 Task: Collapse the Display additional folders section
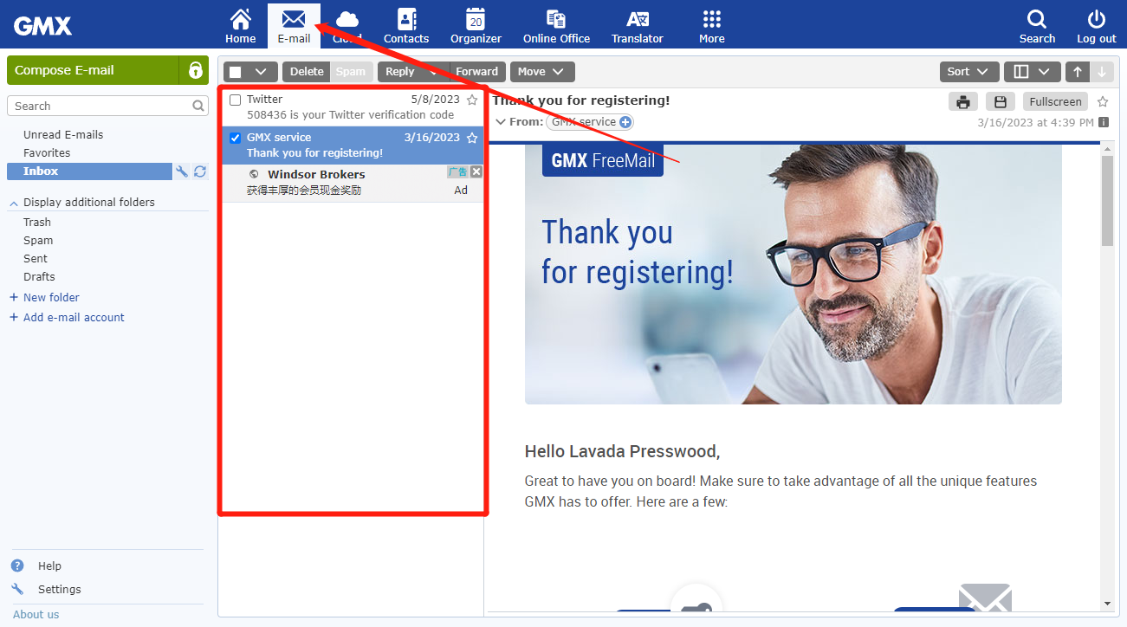[14, 203]
